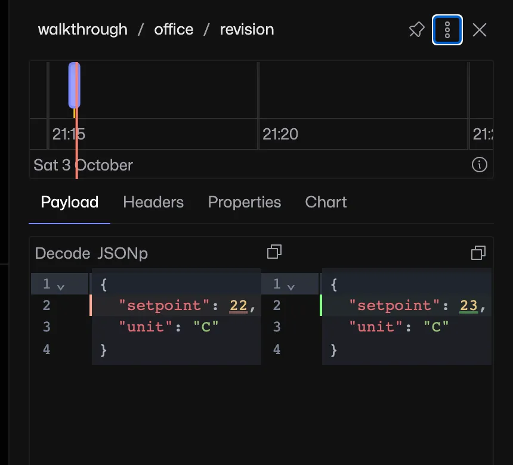This screenshot has height=465, width=513.
Task: Click "setpoint" key in the right payload
Action: click(x=394, y=306)
